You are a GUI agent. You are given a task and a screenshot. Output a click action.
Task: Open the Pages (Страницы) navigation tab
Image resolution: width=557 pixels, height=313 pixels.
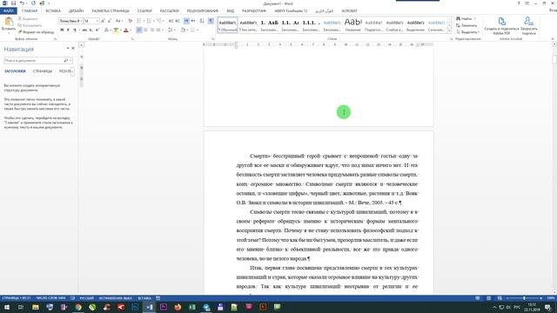click(43, 71)
